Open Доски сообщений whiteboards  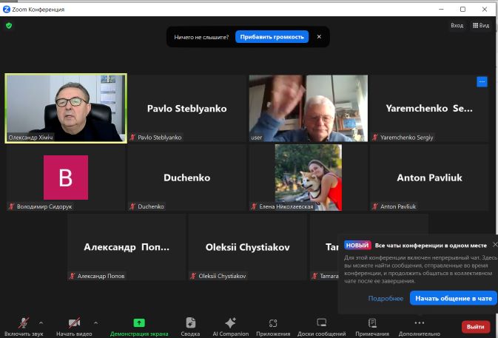[321, 323]
